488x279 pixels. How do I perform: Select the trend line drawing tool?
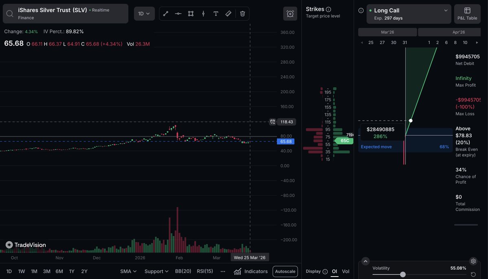(x=166, y=14)
